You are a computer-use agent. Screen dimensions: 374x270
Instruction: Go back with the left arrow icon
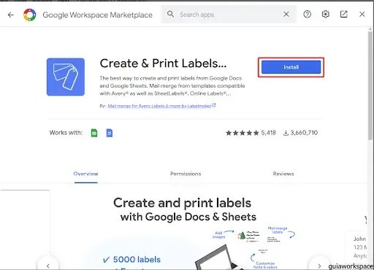click(11, 15)
